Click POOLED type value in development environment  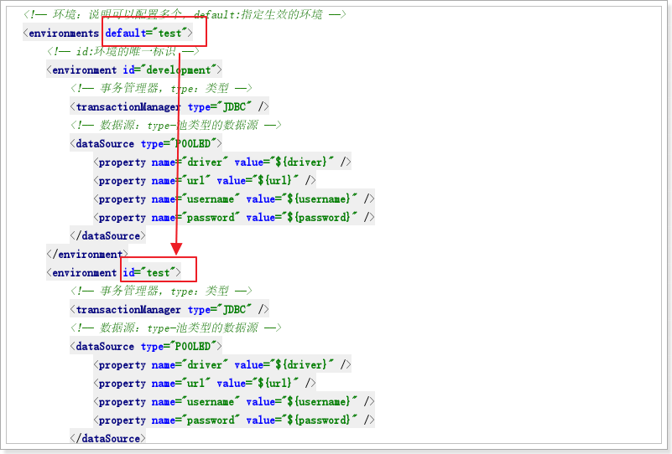(193, 144)
